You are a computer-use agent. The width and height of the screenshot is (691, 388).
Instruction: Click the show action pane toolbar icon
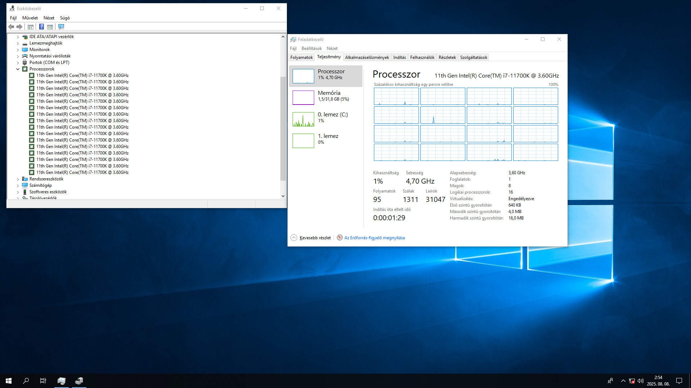(50, 27)
